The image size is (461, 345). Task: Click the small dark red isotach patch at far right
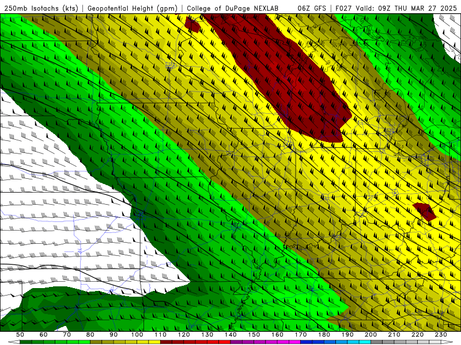tap(425, 211)
